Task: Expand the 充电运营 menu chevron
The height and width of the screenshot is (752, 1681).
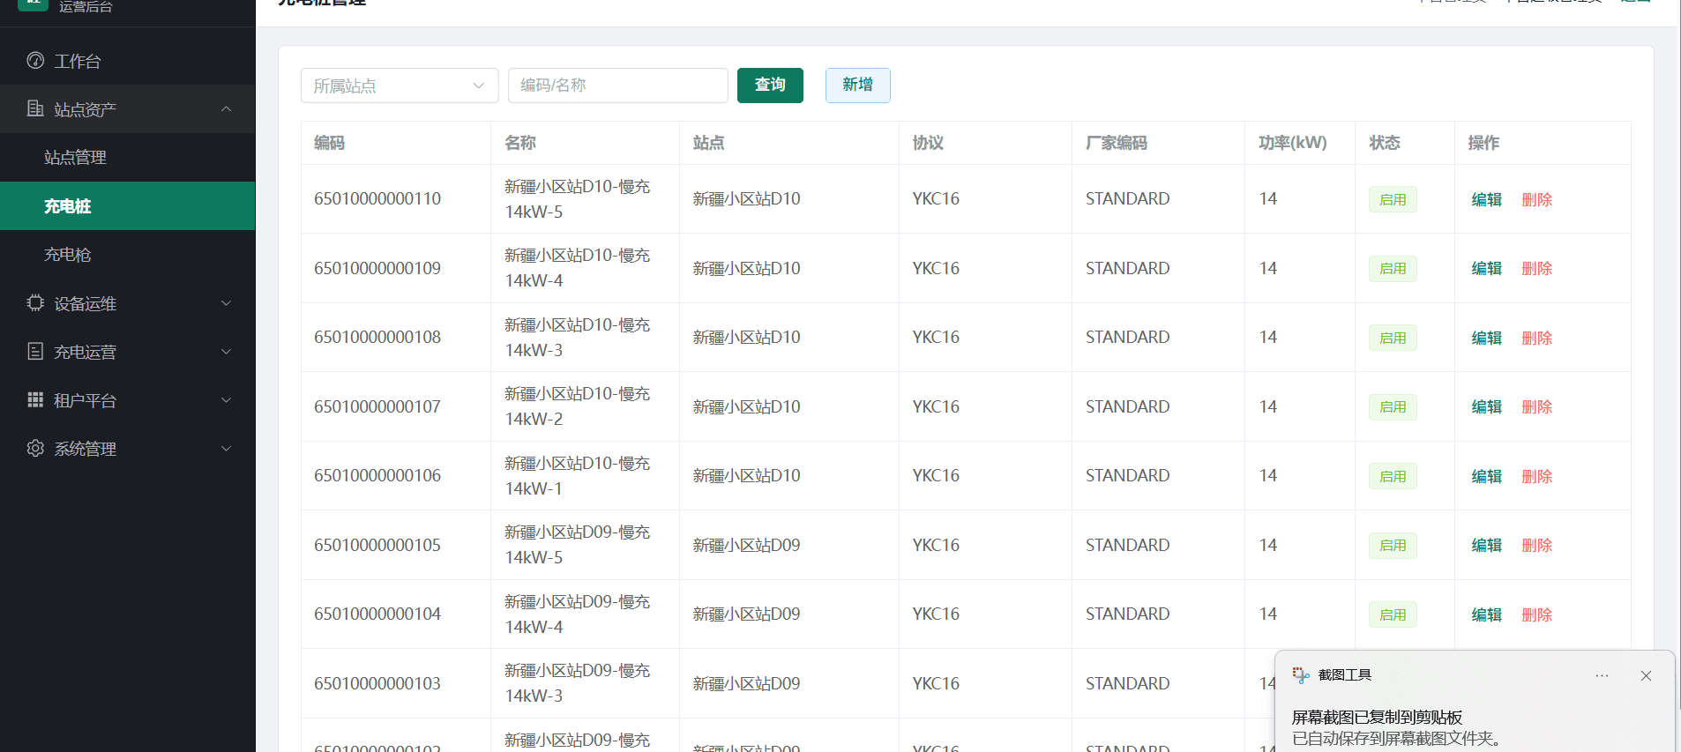Action: tap(226, 352)
